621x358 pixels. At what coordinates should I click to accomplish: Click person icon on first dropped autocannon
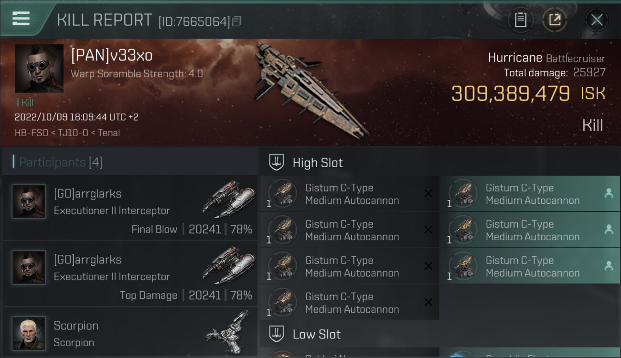[609, 193]
